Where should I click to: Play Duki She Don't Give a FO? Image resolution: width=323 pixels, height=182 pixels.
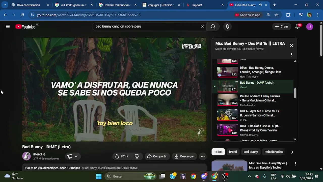[253, 130]
